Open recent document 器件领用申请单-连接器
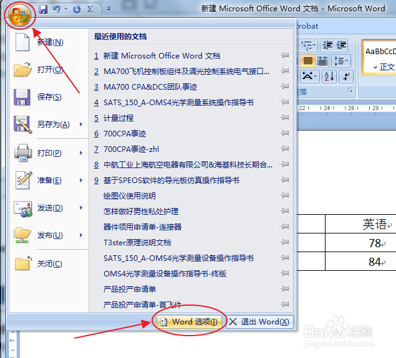The width and height of the screenshot is (396, 358). click(191, 227)
